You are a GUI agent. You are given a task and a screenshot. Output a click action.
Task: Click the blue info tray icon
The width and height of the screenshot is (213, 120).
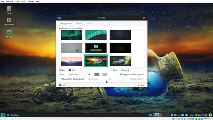182,115
